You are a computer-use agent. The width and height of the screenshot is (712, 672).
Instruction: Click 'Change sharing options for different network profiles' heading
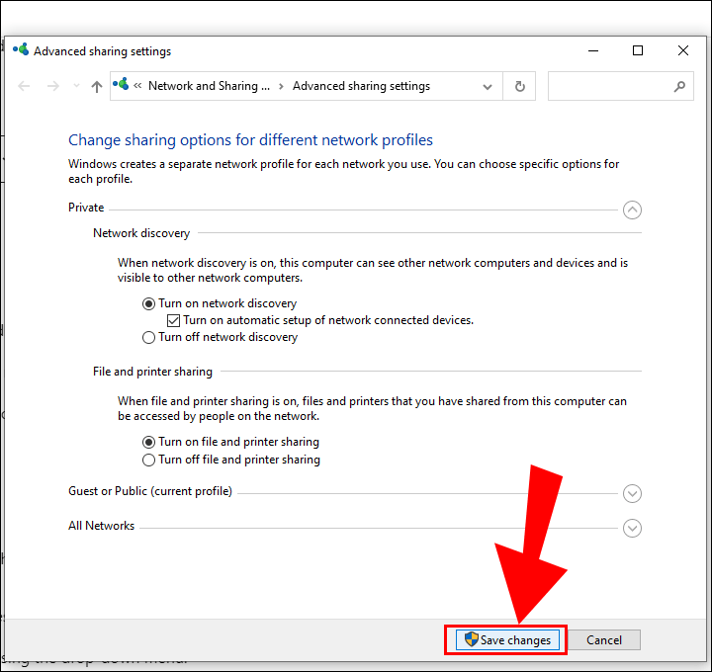point(250,139)
